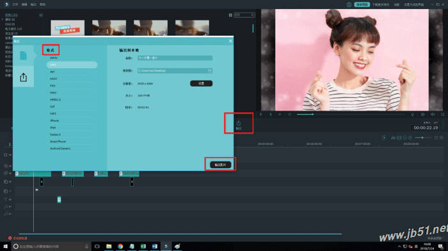
Task: Zoom in the timeline with plus icon
Action: 410,138
